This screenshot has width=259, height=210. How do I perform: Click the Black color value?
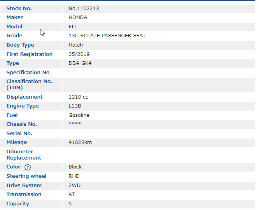click(75, 167)
